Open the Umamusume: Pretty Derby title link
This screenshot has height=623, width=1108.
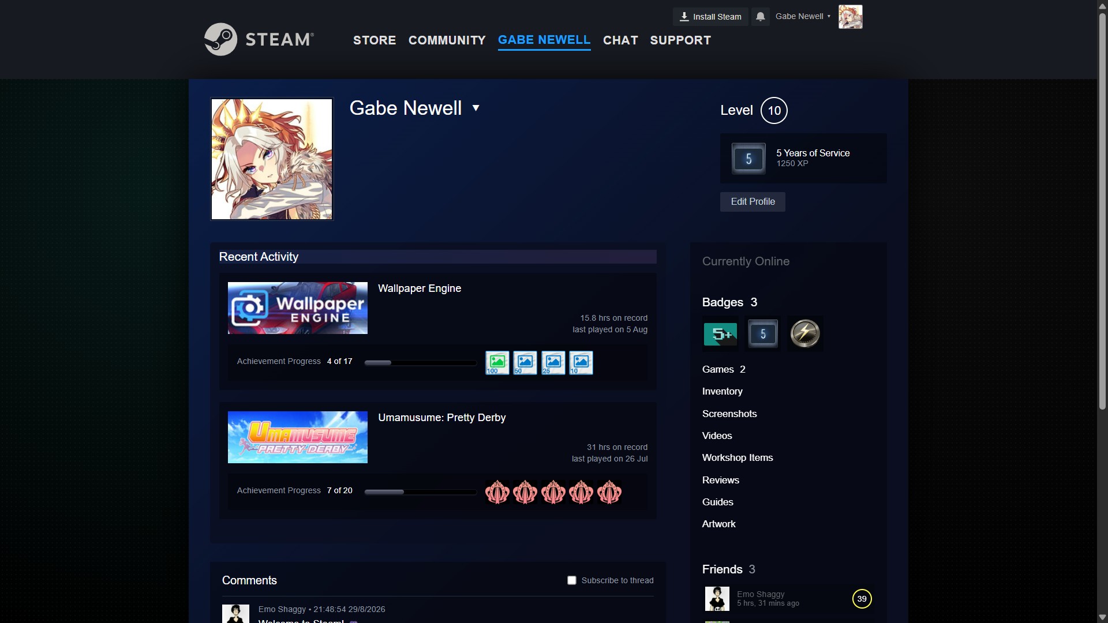(442, 418)
